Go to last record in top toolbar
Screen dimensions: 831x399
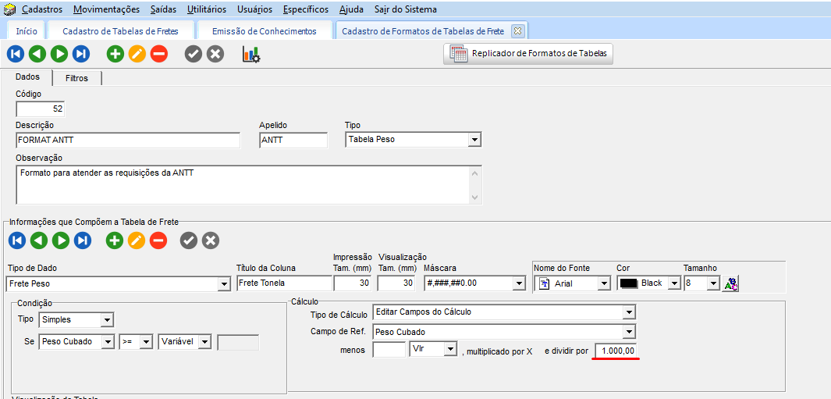pos(81,54)
